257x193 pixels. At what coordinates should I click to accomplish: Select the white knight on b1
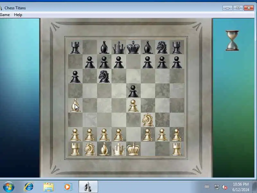point(90,149)
